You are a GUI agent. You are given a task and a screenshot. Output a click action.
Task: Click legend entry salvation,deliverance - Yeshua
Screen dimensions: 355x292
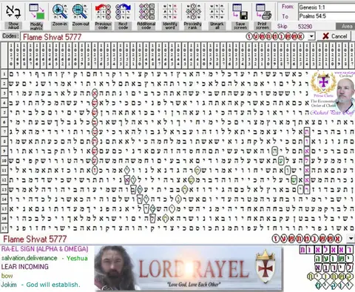(x=44, y=258)
